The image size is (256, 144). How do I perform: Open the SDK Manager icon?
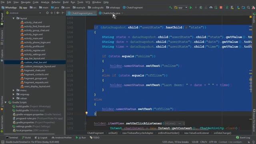click(x=238, y=8)
